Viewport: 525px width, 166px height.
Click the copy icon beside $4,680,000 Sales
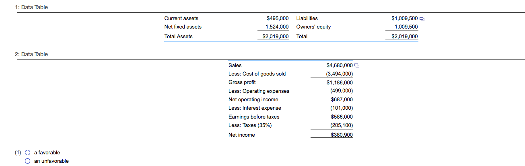[x=357, y=66]
